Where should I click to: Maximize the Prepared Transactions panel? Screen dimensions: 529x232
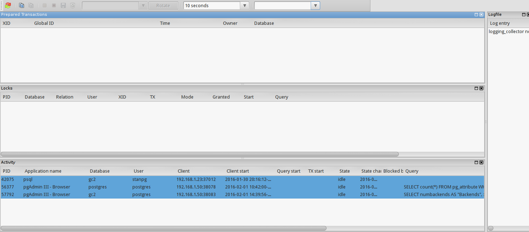[476, 15]
